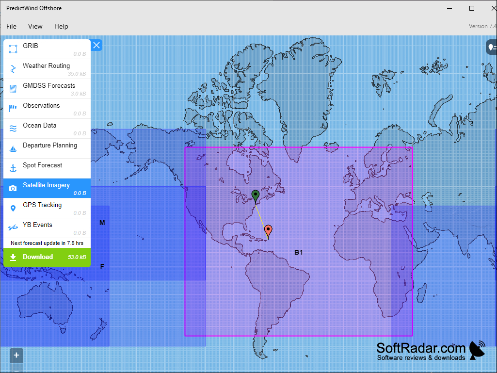Image resolution: width=497 pixels, height=373 pixels.
Task: Open GPS Tracking
Action: (x=47, y=208)
